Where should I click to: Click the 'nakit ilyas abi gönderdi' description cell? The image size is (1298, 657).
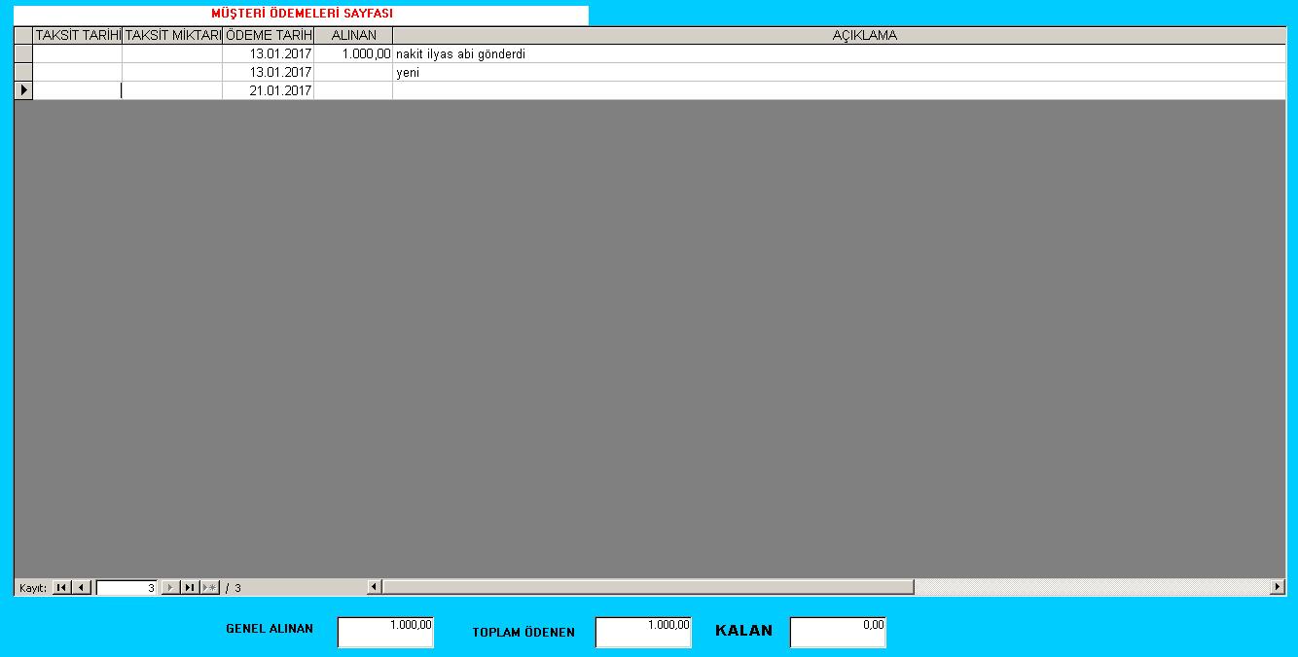point(460,54)
